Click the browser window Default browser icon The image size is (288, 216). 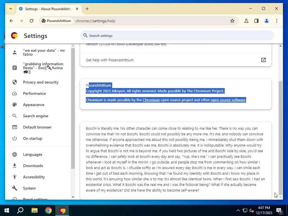pyautogui.click(x=15, y=127)
